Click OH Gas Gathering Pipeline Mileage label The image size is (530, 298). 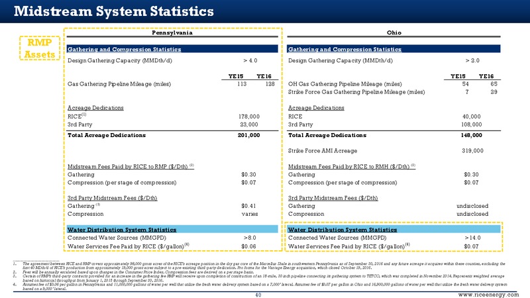(344, 84)
